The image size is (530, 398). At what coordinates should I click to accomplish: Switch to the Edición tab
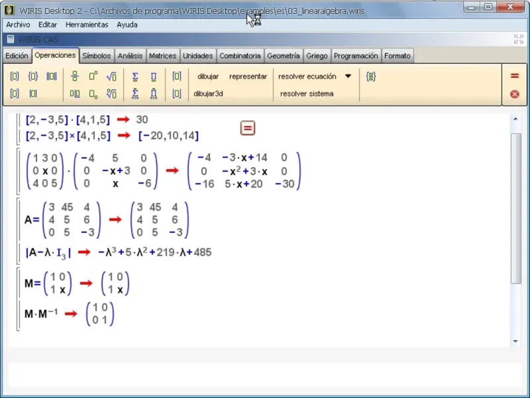(x=17, y=56)
